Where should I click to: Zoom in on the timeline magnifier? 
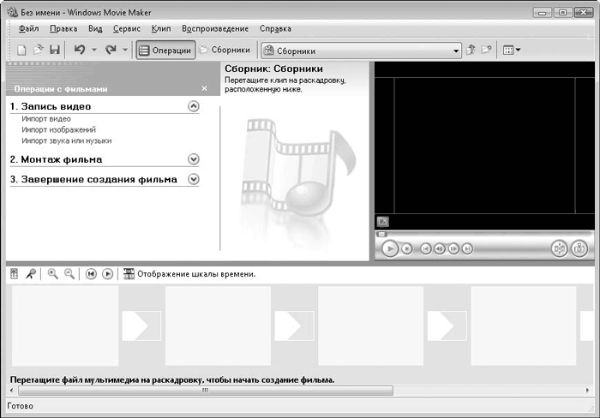click(53, 274)
